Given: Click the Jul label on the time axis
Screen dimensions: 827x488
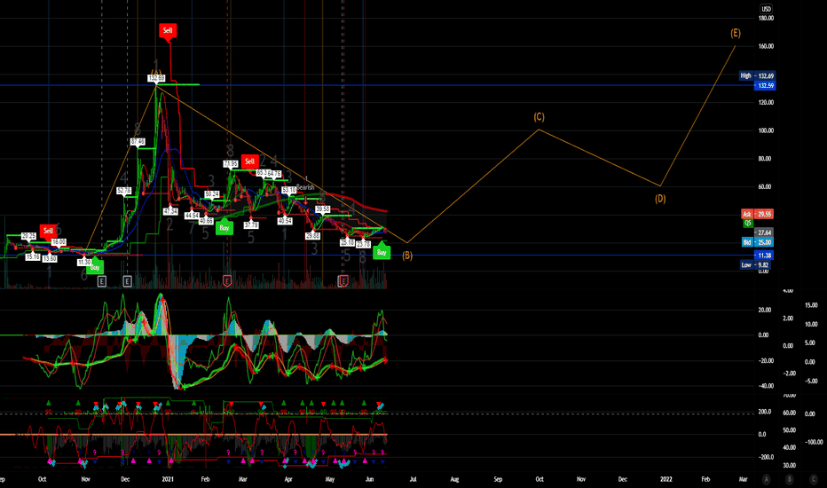Looking at the screenshot, I should pyautogui.click(x=413, y=479).
